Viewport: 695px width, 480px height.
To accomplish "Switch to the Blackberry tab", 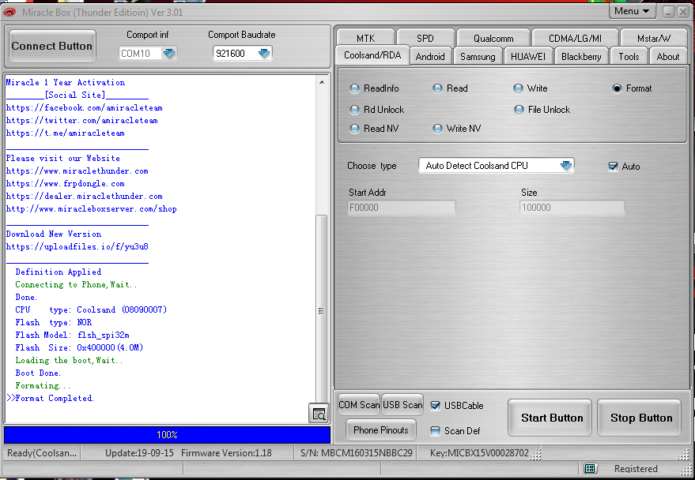I will (x=581, y=57).
